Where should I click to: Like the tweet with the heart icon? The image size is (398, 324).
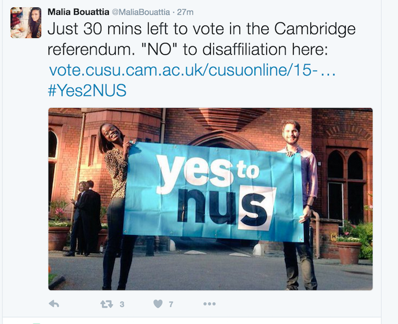coord(158,303)
